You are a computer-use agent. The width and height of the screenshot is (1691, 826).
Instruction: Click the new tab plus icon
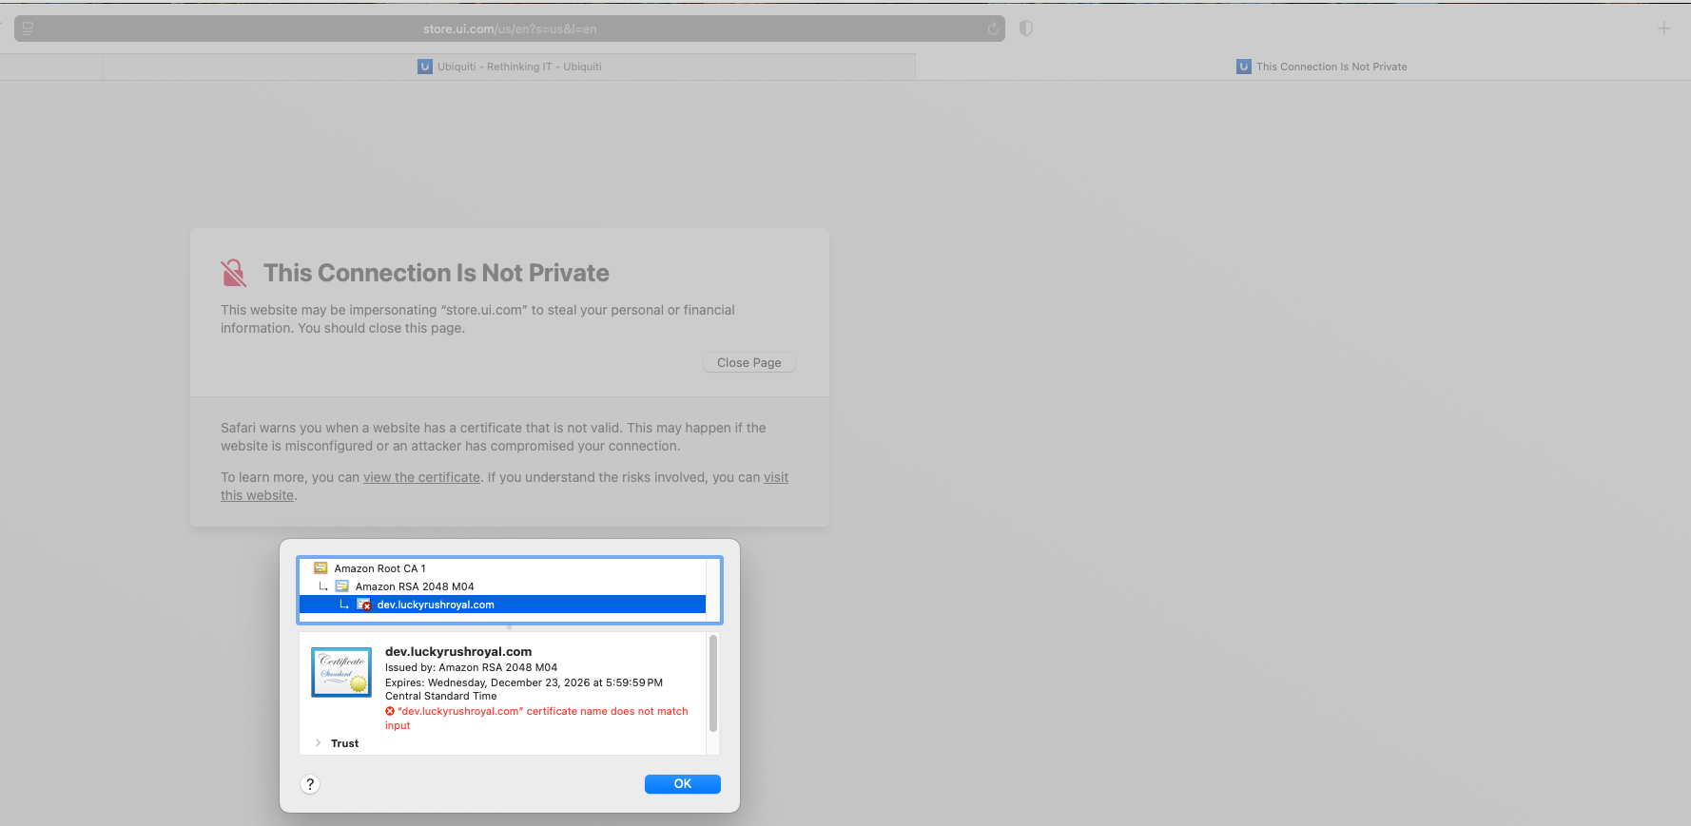point(1663,29)
